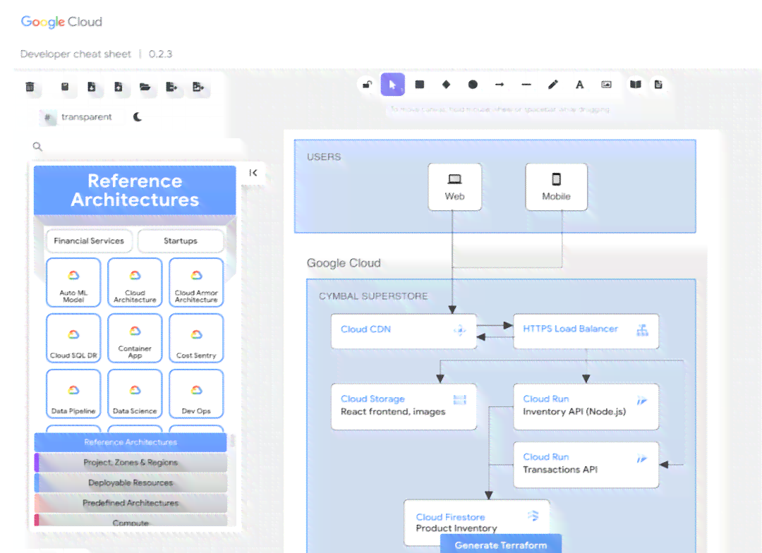Viewport: 762px width, 553px height.
Task: Click the Google Cloud logo
Action: coord(61,22)
